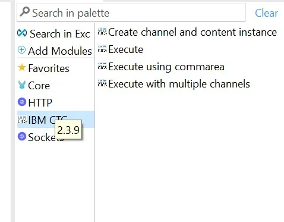The height and width of the screenshot is (222, 284).
Task: Clear the palette search
Action: pyautogui.click(x=266, y=13)
